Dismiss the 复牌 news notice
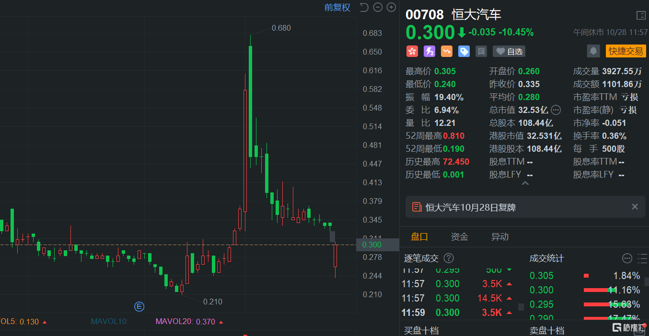This screenshot has height=336, width=649. [x=635, y=207]
